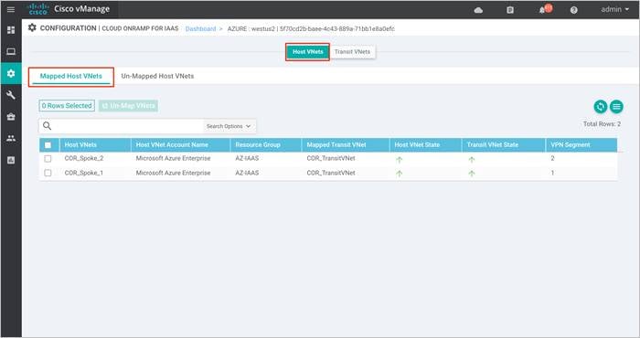This screenshot has height=338, width=640.
Task: Sort by Mapped Transit VNet column header
Action: 336,144
